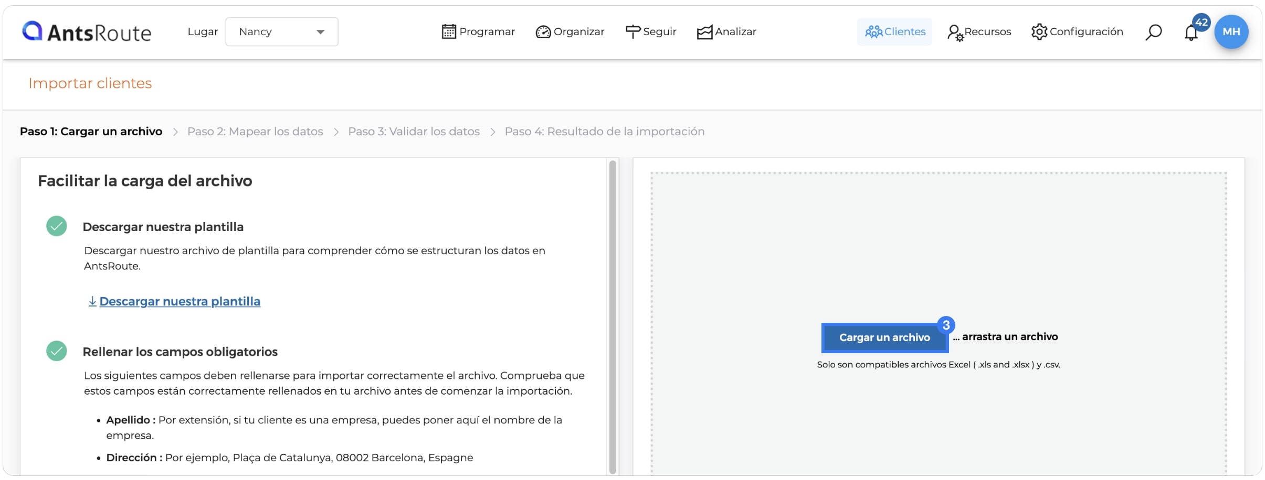Select the Clientes menu item
This screenshot has width=1265, height=480.
click(x=895, y=32)
